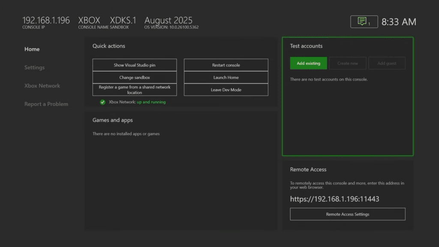
Task: Click Add existing test account
Action: pos(308,63)
